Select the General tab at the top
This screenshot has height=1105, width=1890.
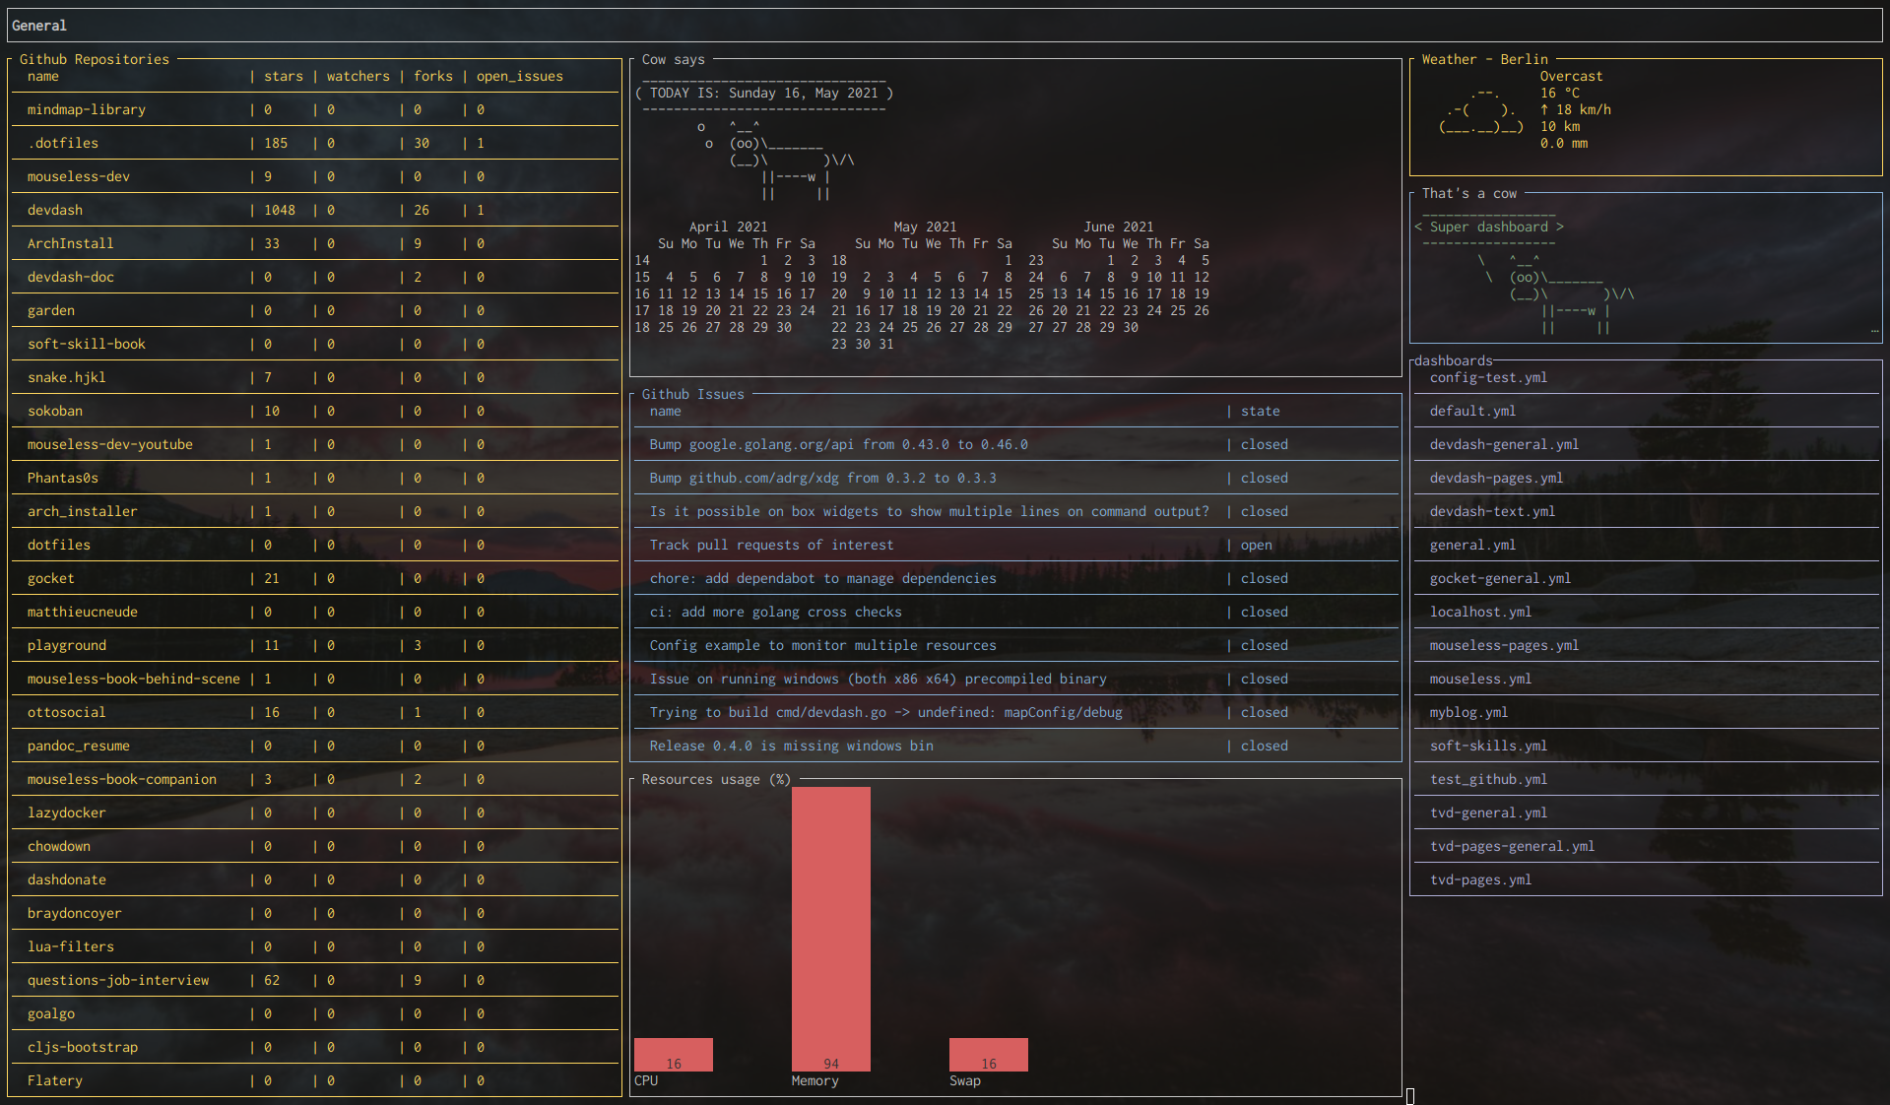pyautogui.click(x=39, y=26)
